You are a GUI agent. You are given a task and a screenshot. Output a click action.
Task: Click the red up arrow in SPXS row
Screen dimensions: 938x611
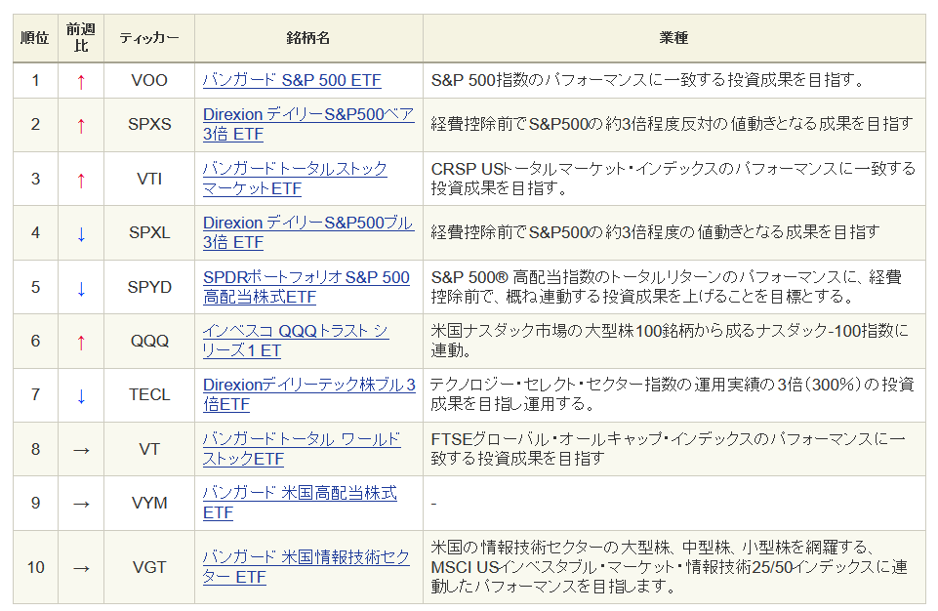[81, 126]
